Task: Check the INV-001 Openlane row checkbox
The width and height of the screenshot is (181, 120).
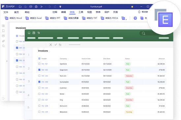Action: click(x=39, y=64)
